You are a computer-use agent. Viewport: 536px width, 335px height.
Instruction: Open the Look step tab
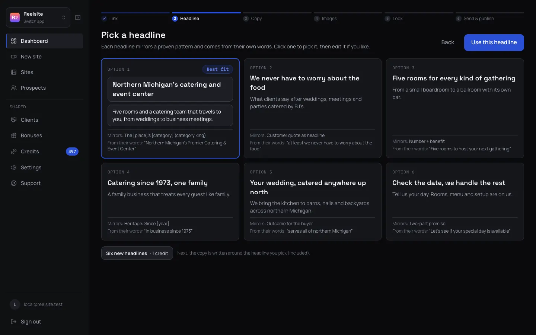point(419,17)
